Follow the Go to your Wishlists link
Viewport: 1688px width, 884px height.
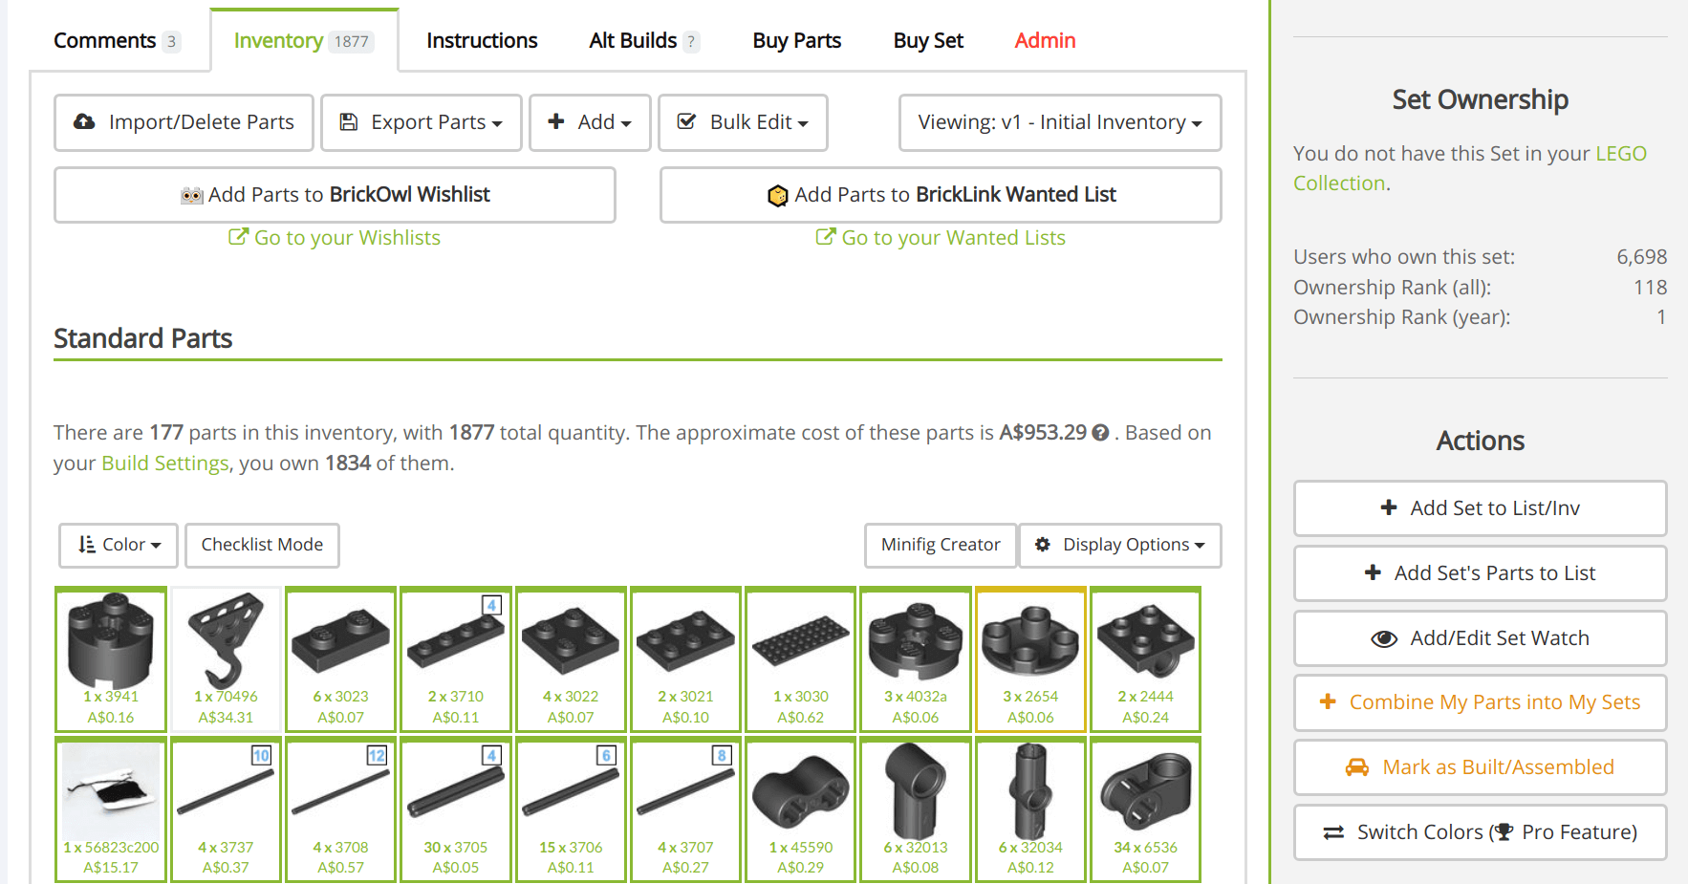point(335,238)
